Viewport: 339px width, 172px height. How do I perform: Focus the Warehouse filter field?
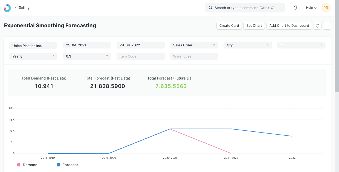click(194, 56)
